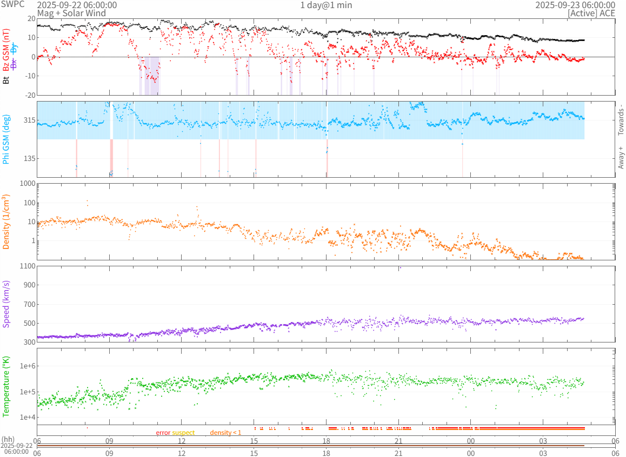
Task: Click the end time 2025-09-23 06:00:00
Action: 575,5
